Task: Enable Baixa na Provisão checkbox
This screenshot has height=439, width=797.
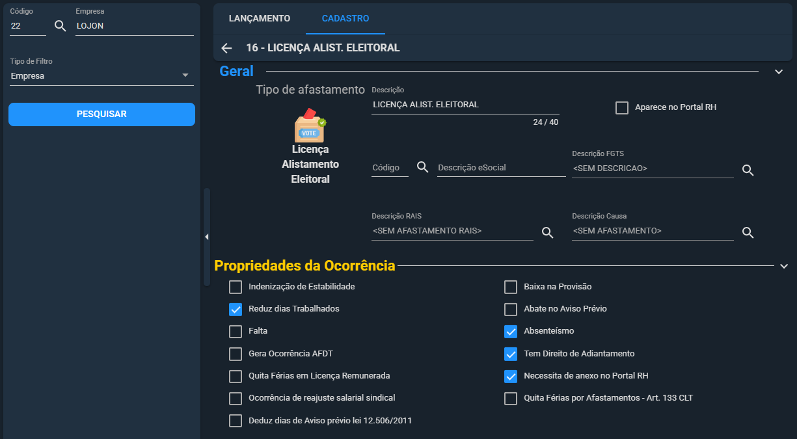Action: coord(511,287)
